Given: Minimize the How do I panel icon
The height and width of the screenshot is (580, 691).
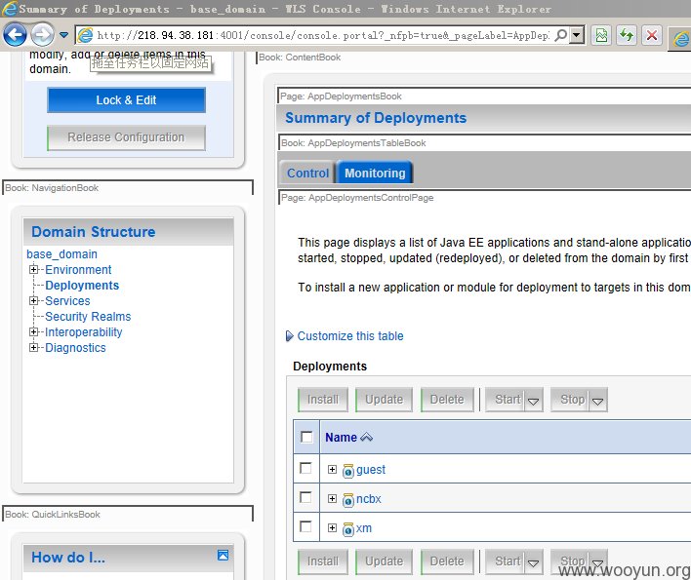Looking at the screenshot, I should click(223, 556).
